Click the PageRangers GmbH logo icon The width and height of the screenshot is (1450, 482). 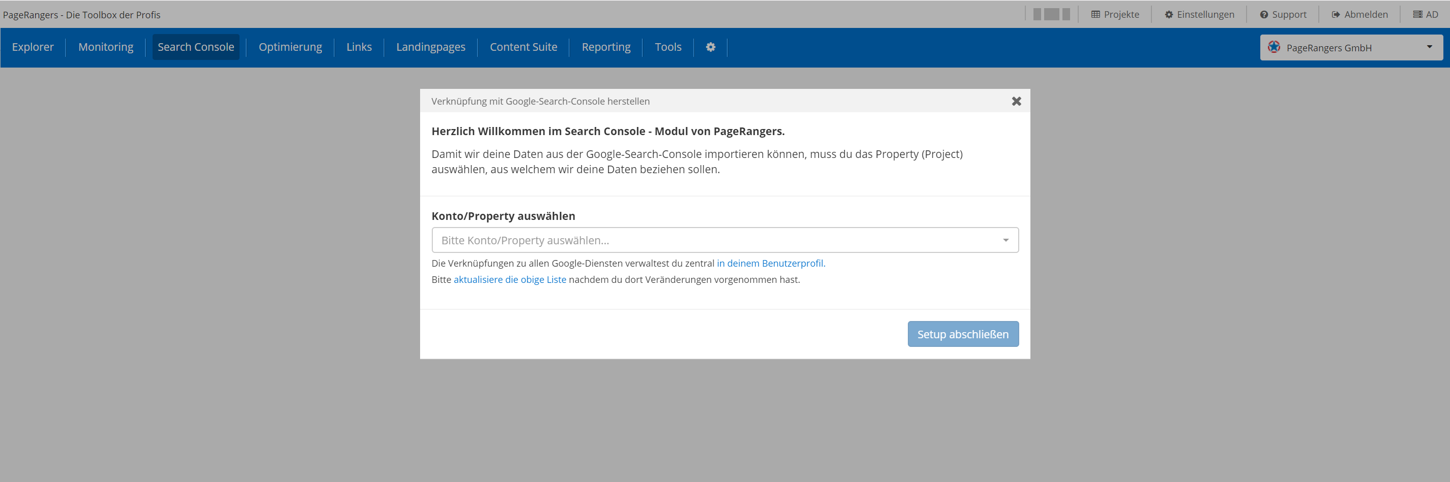(x=1274, y=47)
